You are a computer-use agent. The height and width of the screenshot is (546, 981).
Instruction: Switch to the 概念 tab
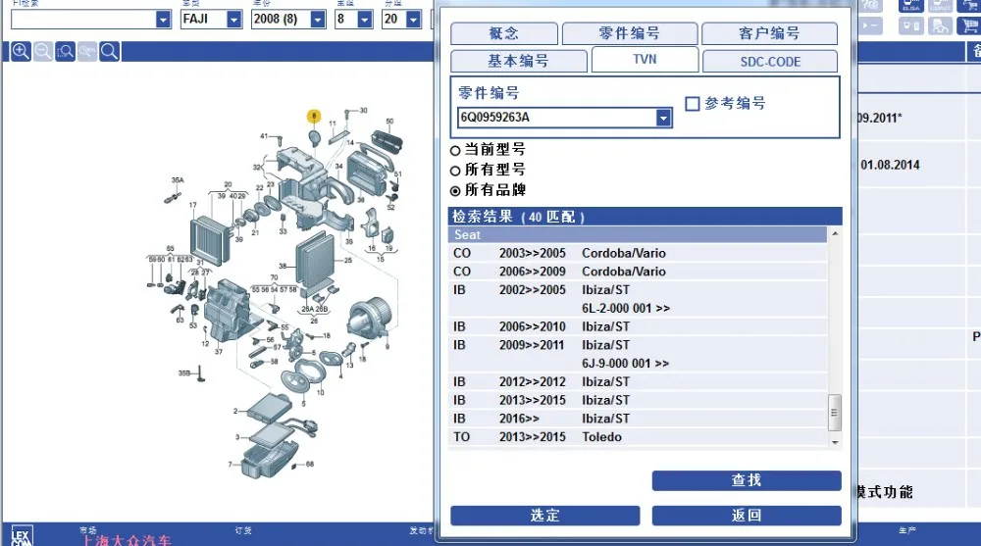tap(503, 33)
